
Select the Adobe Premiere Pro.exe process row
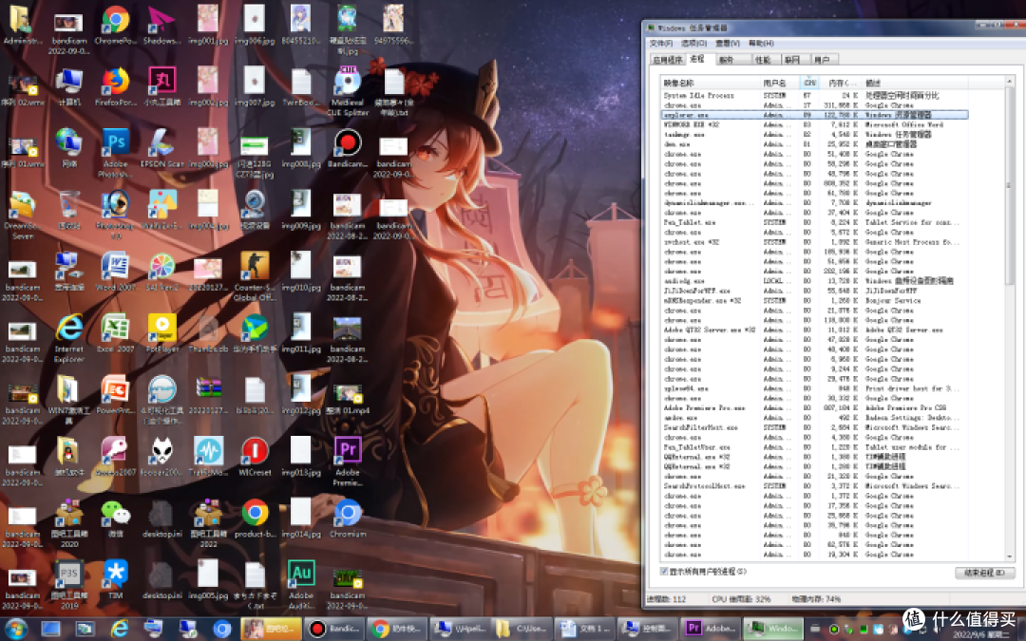pyautogui.click(x=814, y=408)
